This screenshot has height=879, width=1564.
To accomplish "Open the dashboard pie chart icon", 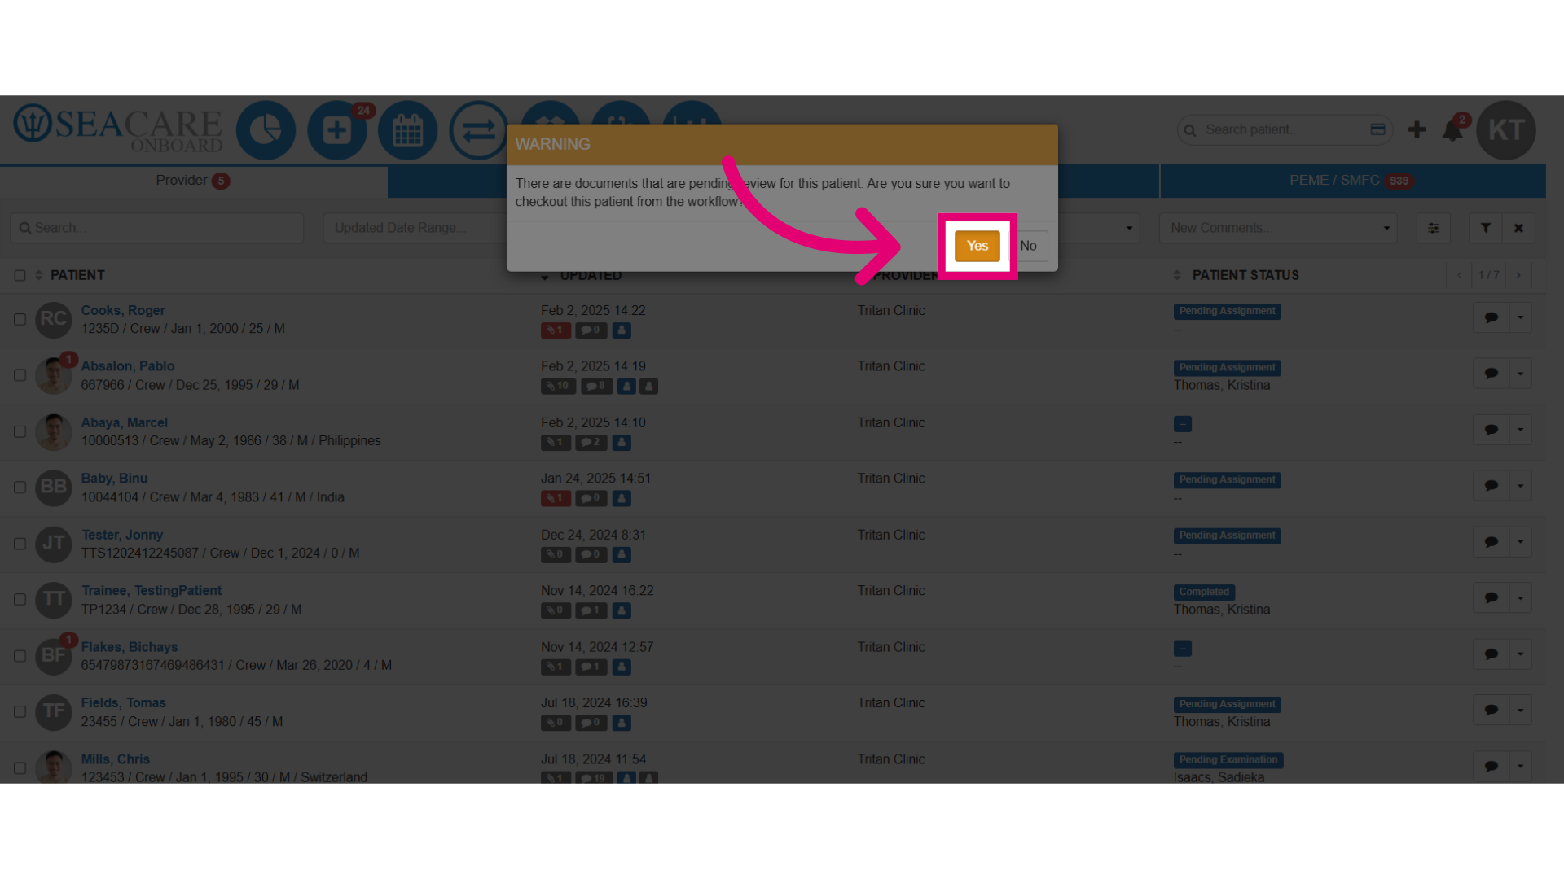I will click(266, 130).
